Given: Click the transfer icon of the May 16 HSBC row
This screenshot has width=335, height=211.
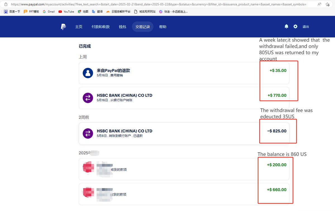Looking at the screenshot, I should 88,98.
